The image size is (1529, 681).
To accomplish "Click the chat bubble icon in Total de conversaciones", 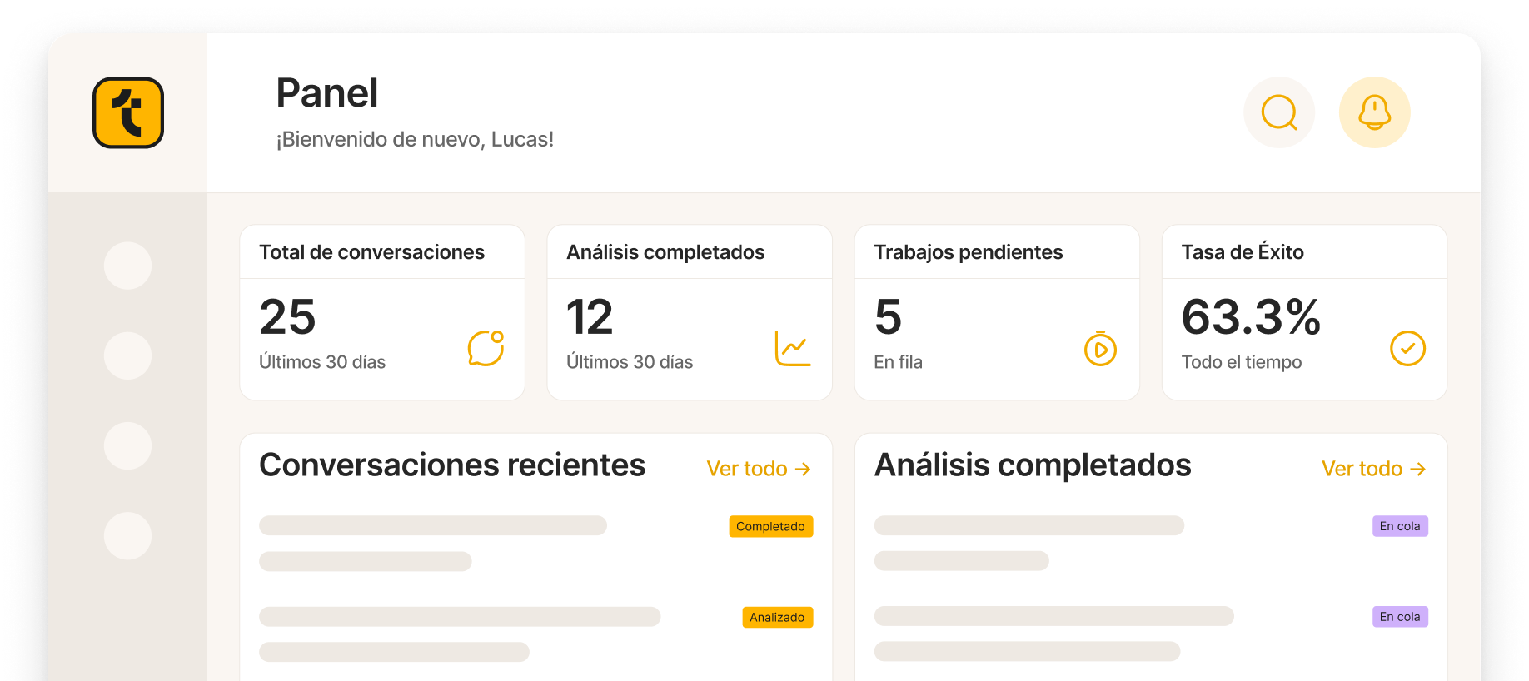I will (486, 348).
